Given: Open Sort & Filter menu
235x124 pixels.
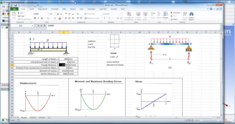Looking at the screenshot, I should (185, 16).
